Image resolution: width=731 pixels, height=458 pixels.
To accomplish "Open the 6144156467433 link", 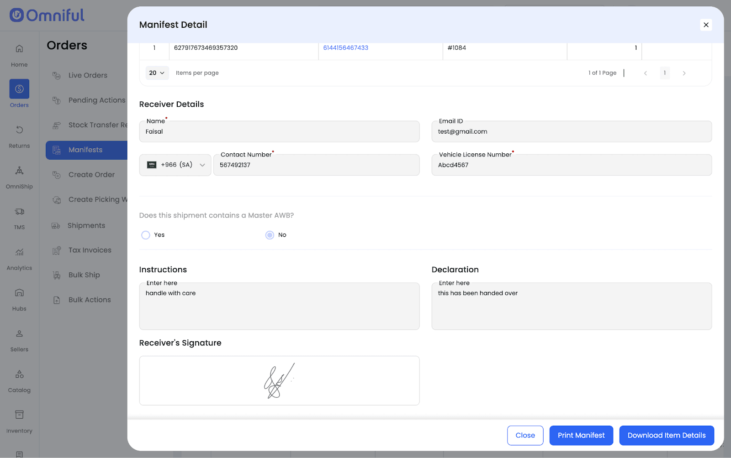I will point(345,48).
